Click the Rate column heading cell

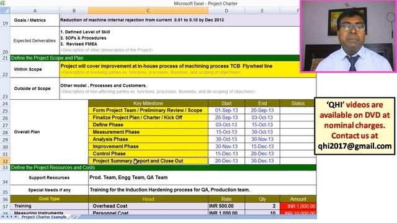point(226,199)
